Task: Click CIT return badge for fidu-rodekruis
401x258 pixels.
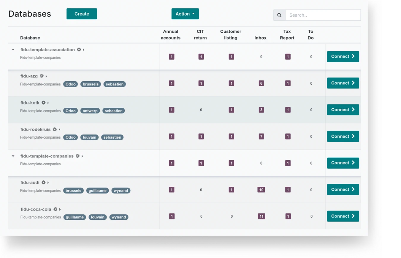Action: tap(201, 137)
